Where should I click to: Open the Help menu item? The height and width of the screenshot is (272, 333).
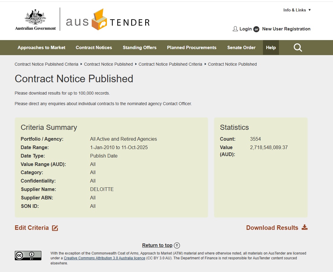click(x=271, y=48)
